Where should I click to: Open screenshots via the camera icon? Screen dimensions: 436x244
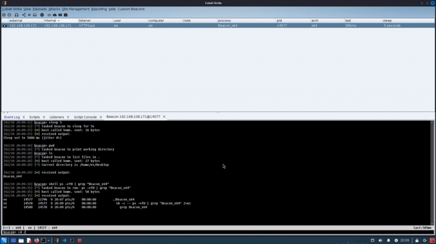(66, 15)
